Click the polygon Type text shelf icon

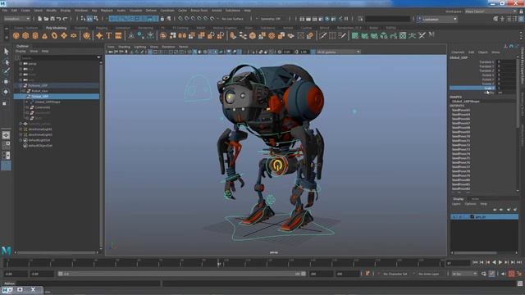[x=109, y=35]
